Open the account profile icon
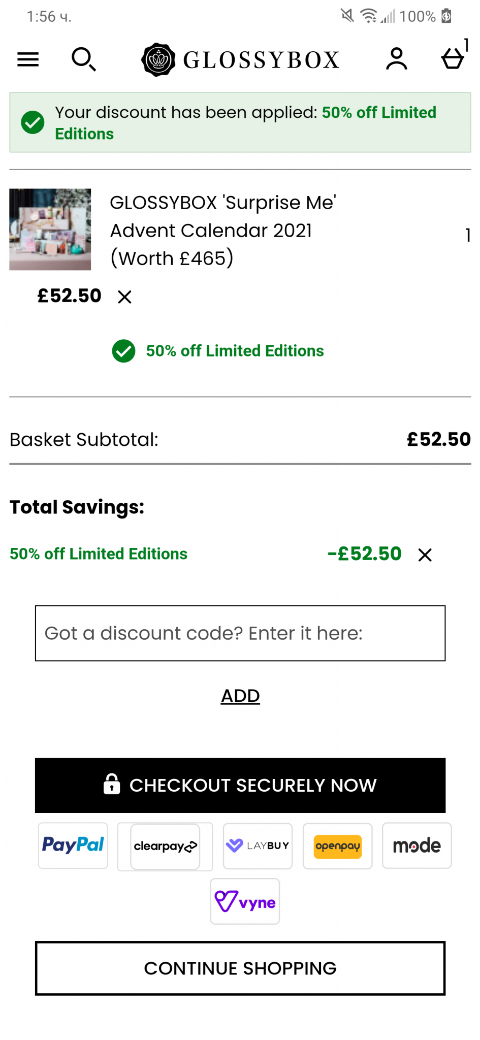 coord(396,59)
